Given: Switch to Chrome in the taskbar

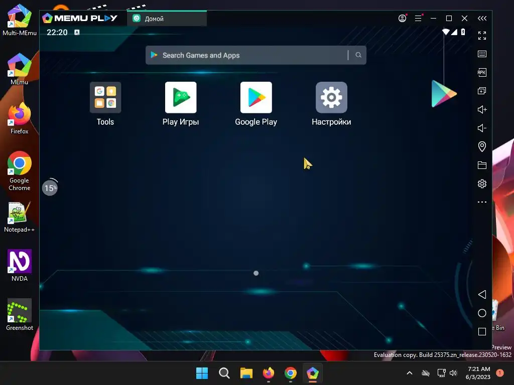Looking at the screenshot, I should point(291,373).
